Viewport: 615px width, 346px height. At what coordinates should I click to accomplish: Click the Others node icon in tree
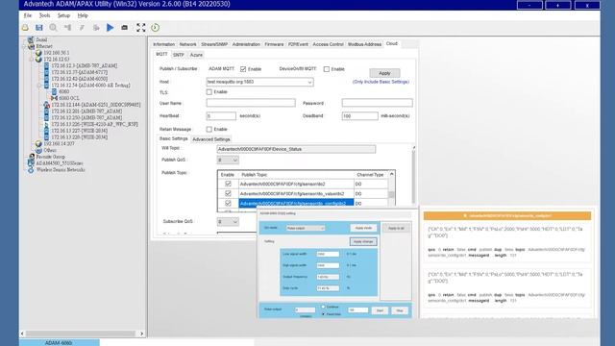coord(38,150)
